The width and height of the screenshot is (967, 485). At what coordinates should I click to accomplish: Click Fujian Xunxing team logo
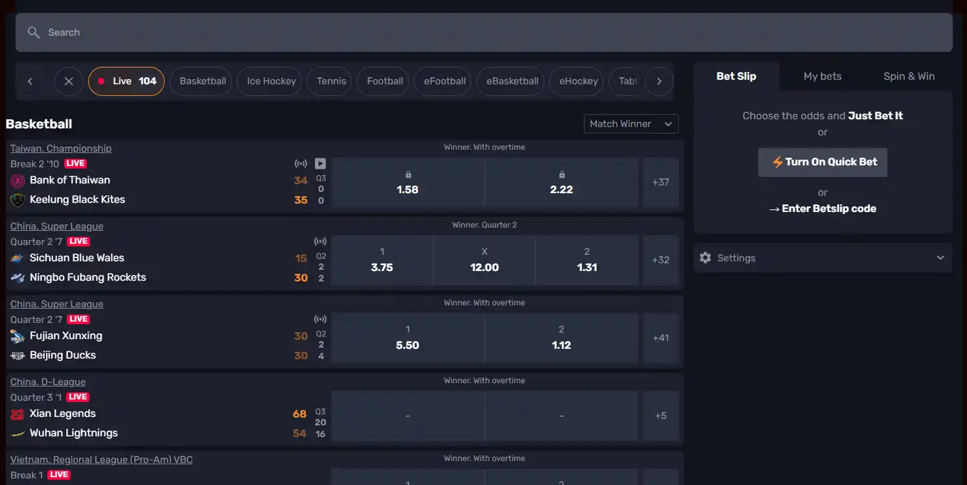(17, 336)
